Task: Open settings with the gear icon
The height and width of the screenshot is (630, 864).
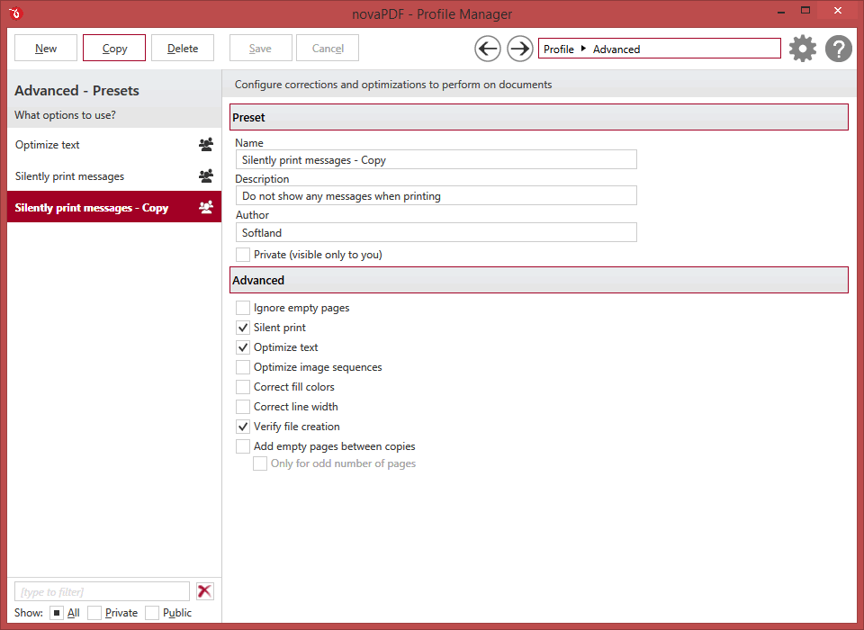Action: tap(802, 49)
